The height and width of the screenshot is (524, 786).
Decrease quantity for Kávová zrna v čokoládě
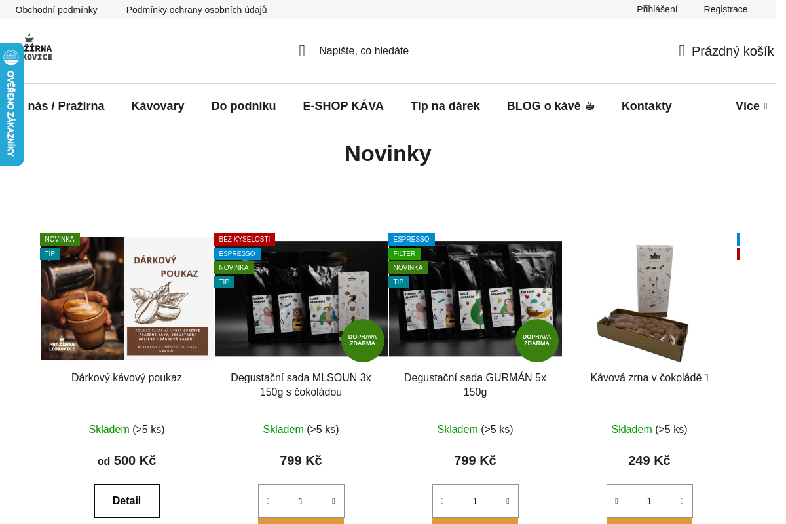coord(616,501)
